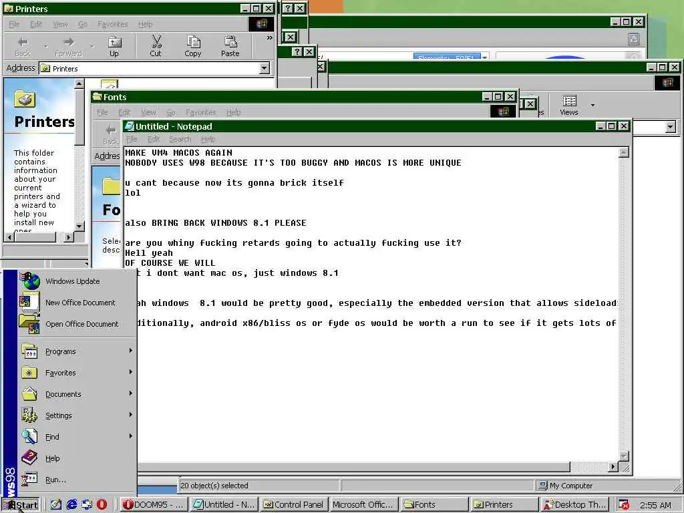Click the first quick launch icon beside Start
Image resolution: width=684 pixels, height=513 pixels.
tap(56, 505)
